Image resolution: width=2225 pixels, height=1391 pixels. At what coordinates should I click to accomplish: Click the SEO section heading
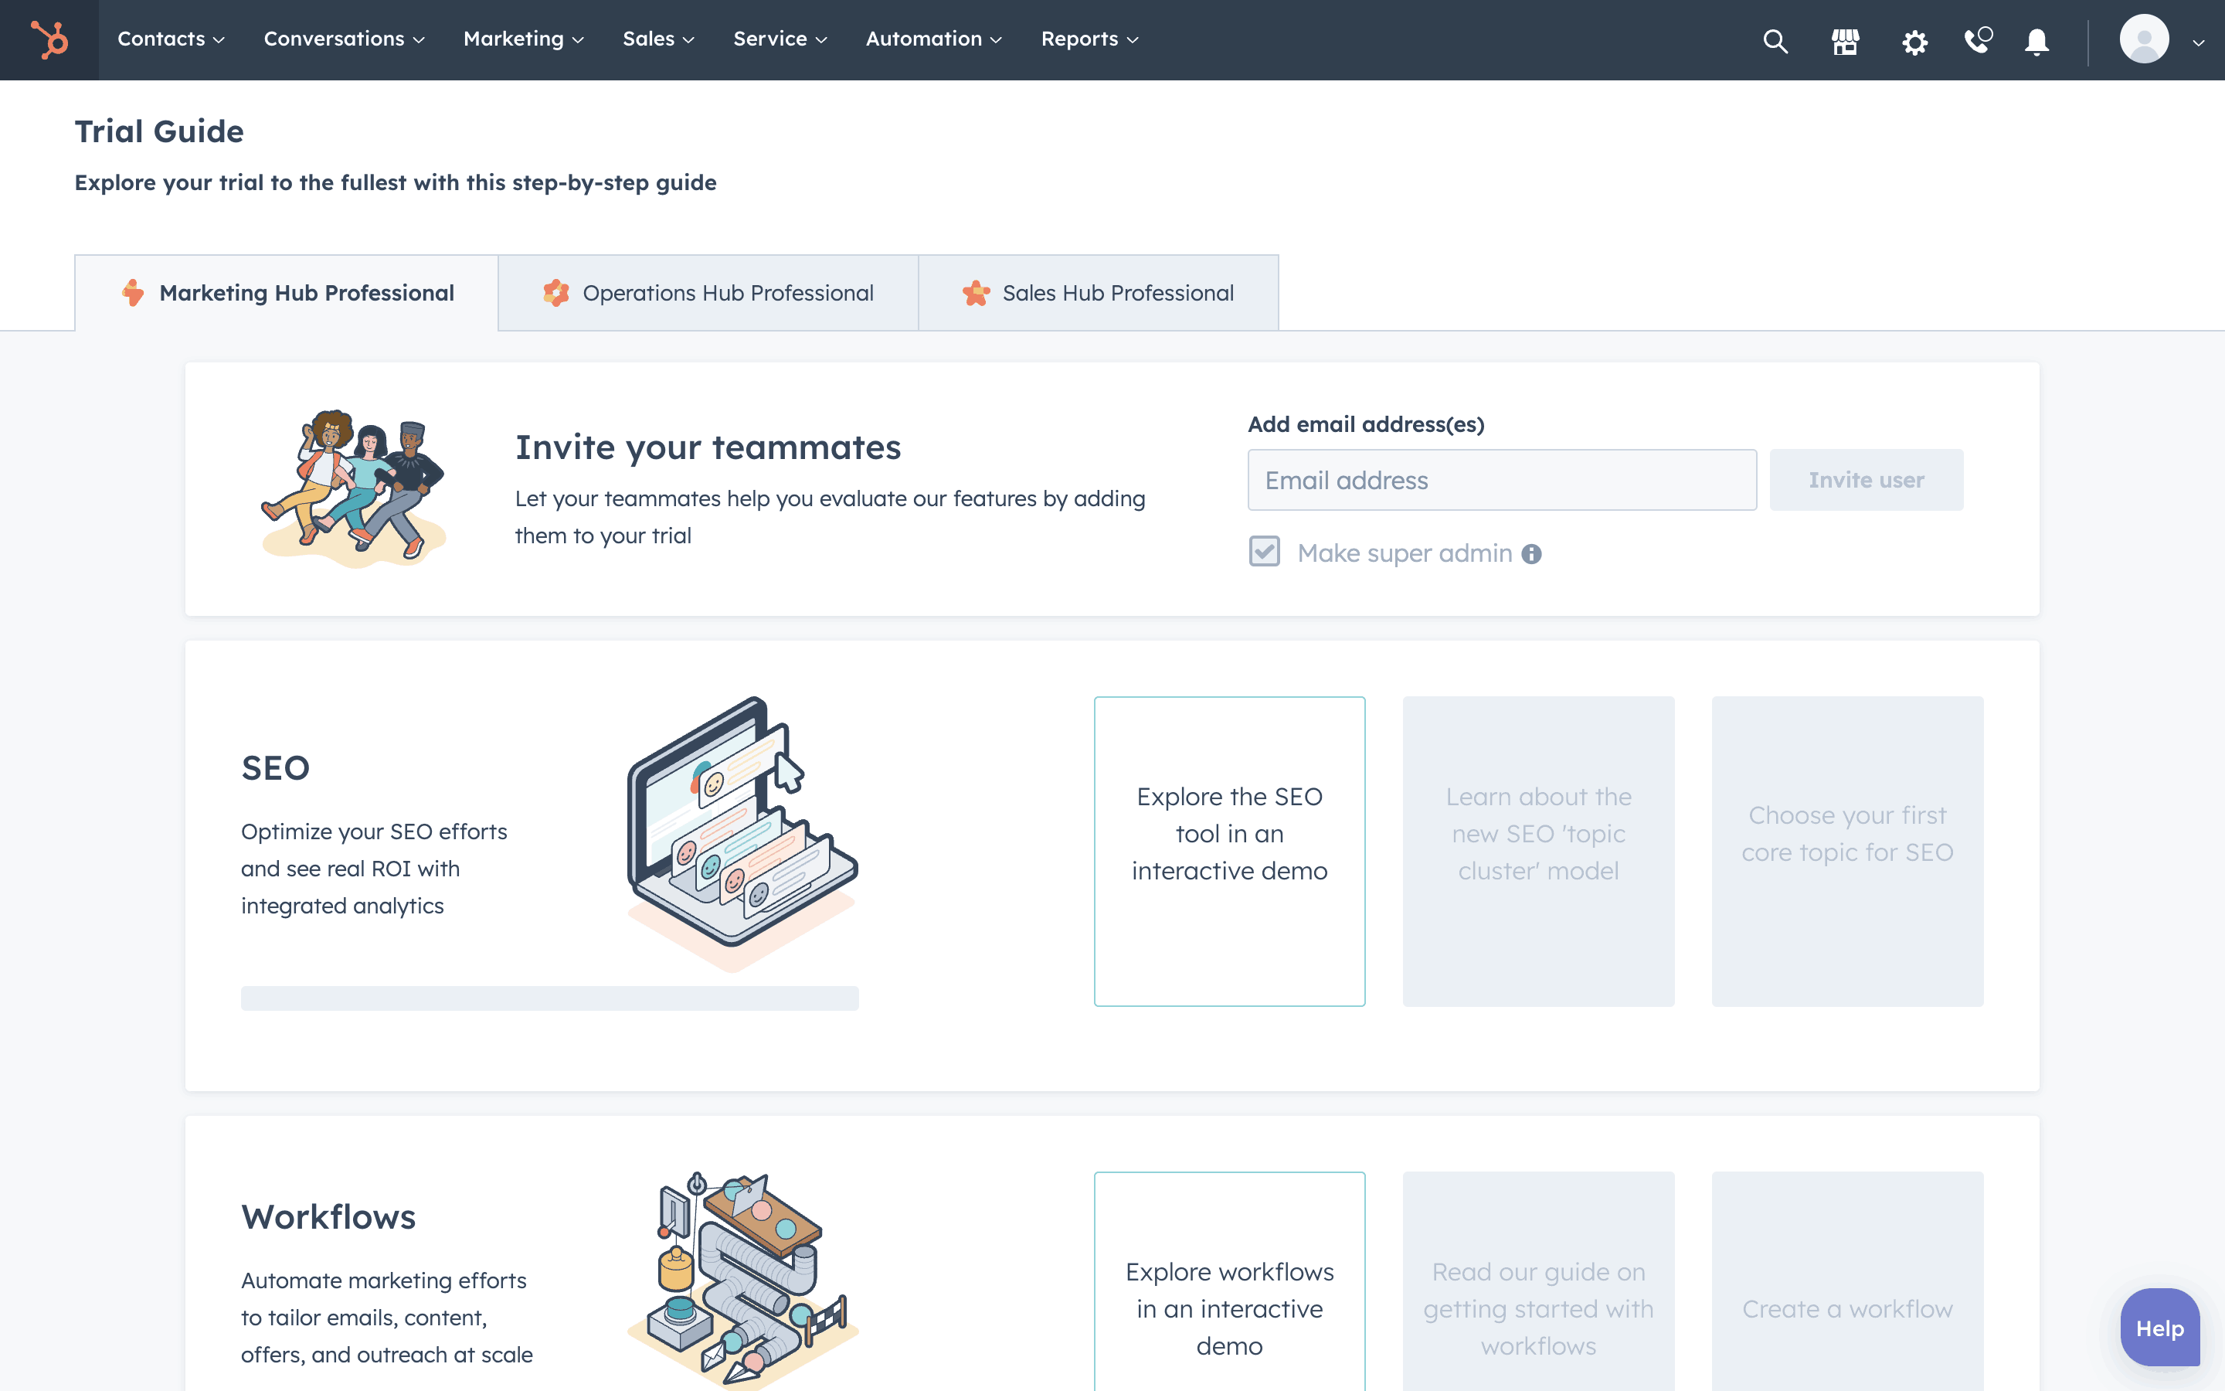[275, 767]
